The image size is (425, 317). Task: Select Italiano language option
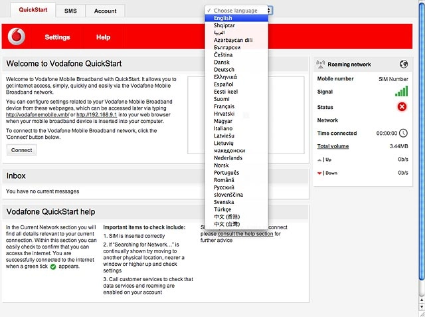(x=236, y=128)
